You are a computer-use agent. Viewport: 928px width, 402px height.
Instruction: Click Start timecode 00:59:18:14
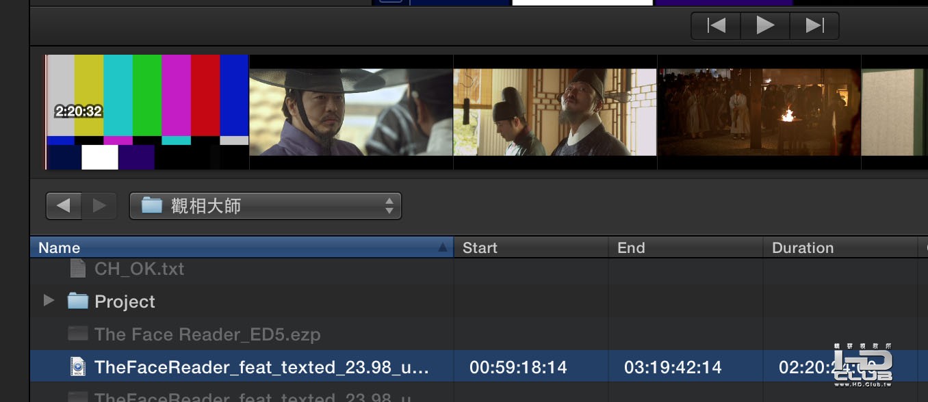click(x=518, y=367)
